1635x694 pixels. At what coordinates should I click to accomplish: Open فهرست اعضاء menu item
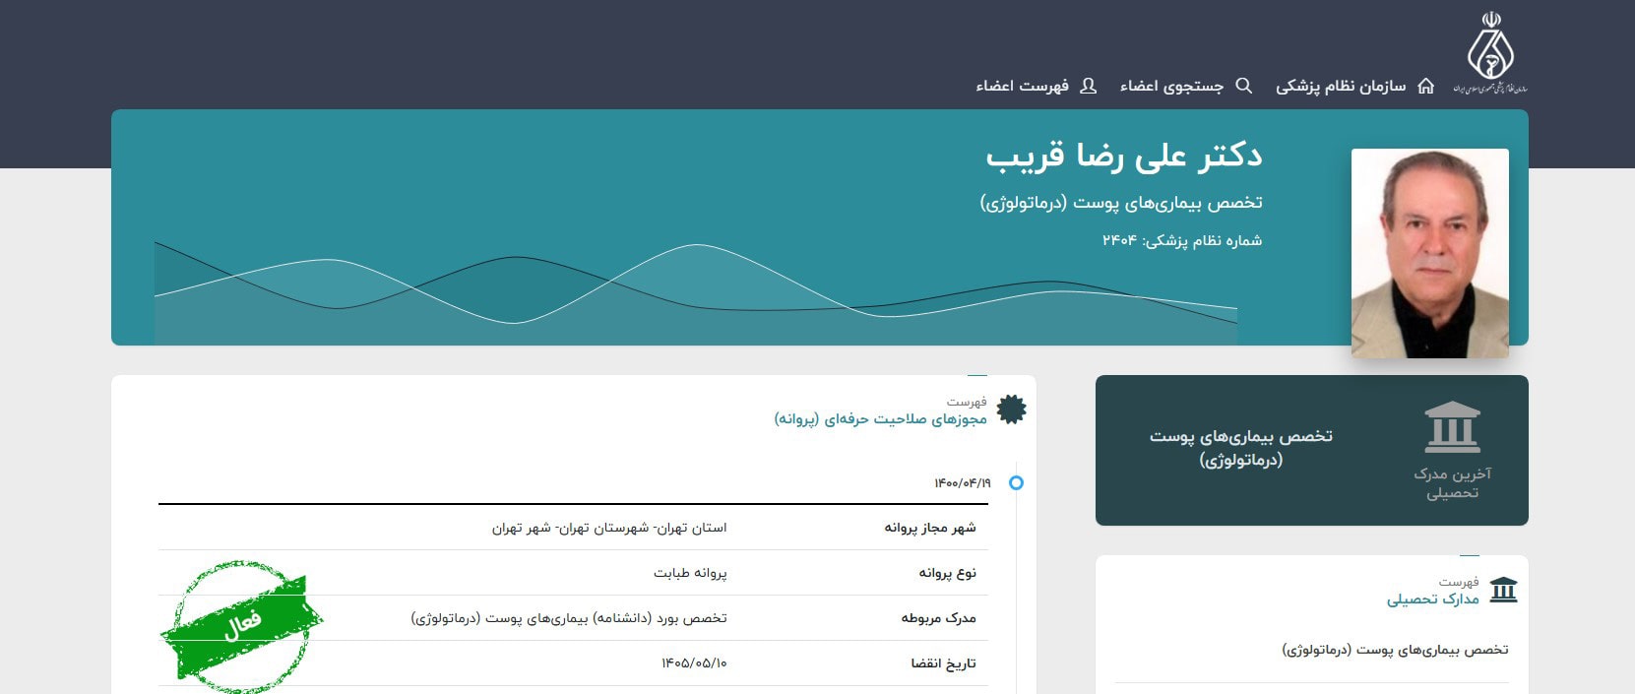point(1022,87)
